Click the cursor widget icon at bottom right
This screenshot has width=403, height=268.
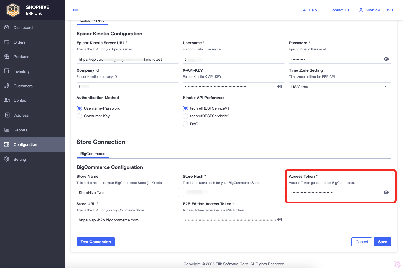(x=397, y=264)
